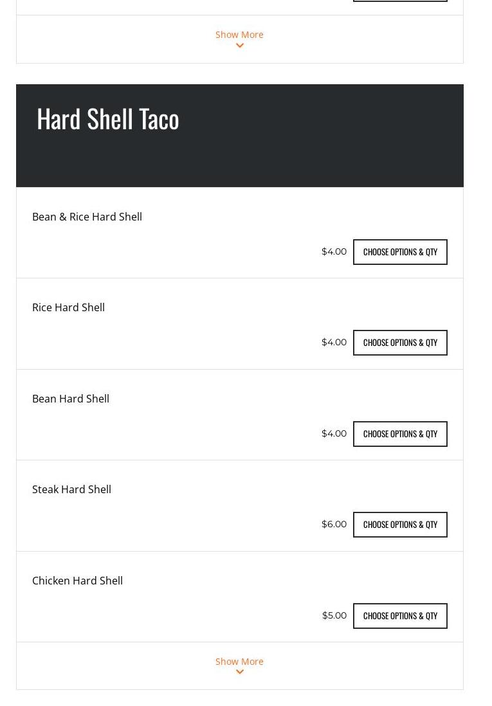
Task: Select the Bean & Rice Hard Shell item name
Action: pos(87,217)
